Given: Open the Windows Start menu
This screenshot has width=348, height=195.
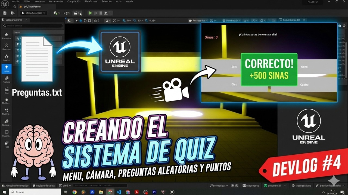Looking at the screenshot, I should [4, 192].
